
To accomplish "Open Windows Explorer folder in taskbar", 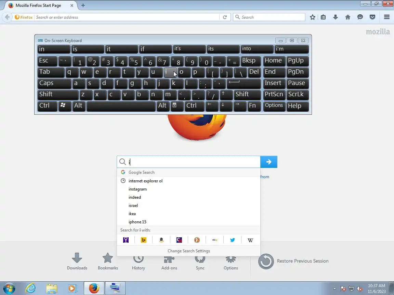I will click(52, 288).
